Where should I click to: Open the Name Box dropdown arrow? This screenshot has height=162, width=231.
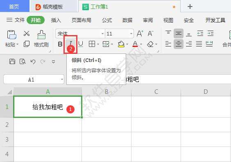coord(62,80)
